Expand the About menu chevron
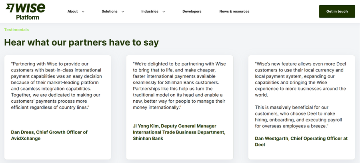Image resolution: width=360 pixels, height=163 pixels. tap(83, 12)
